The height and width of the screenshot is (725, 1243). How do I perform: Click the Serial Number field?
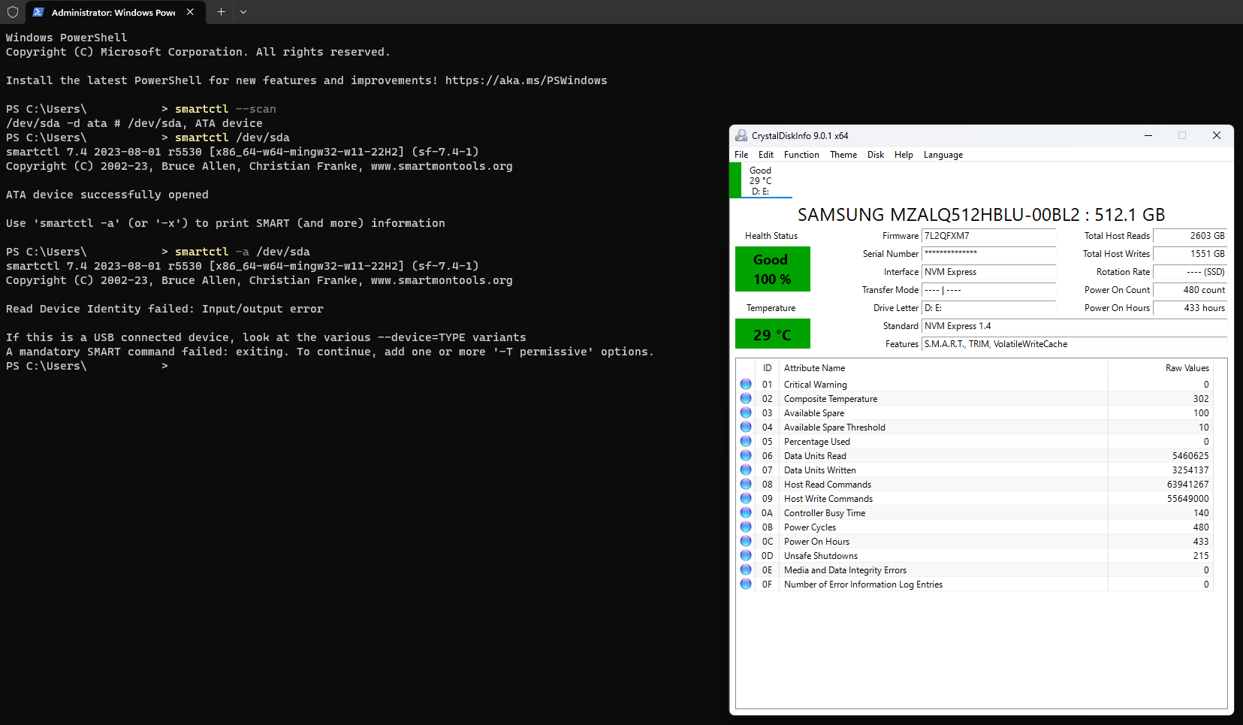coord(988,254)
